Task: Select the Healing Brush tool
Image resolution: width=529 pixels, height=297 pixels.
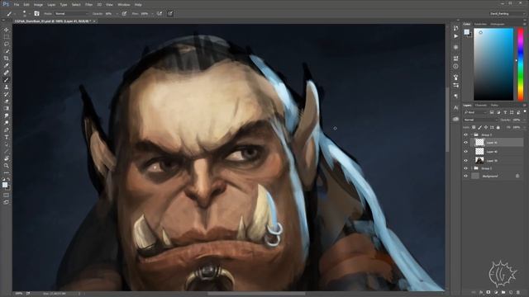Action: coord(7,73)
